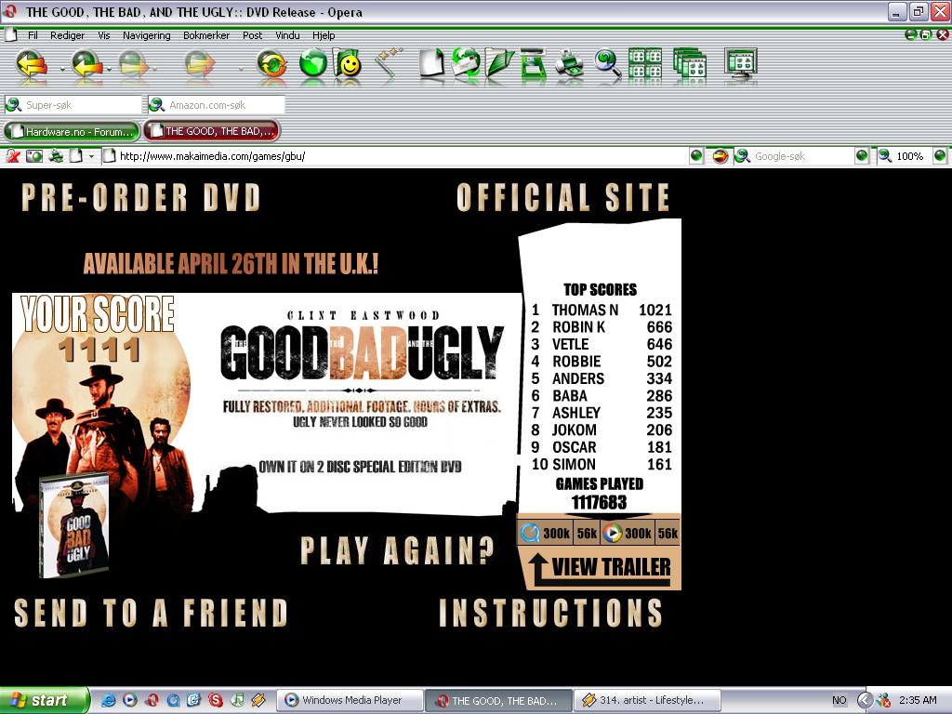
Task: Click the NO language indicator in tray
Action: (x=840, y=700)
